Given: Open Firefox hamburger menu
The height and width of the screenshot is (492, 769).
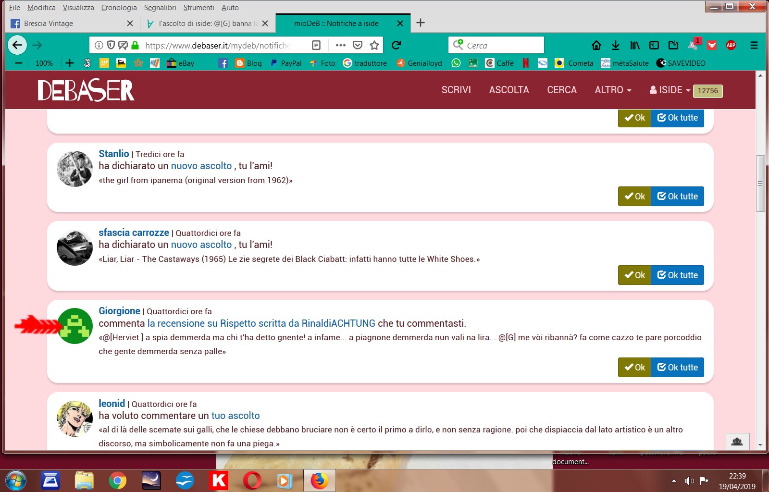Looking at the screenshot, I should click(754, 45).
